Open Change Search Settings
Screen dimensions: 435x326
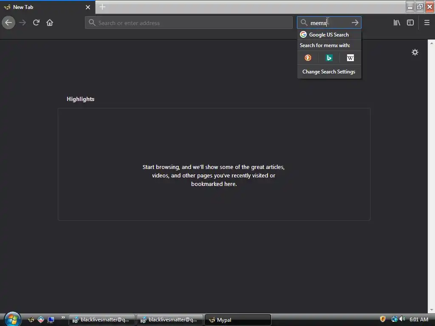329,72
